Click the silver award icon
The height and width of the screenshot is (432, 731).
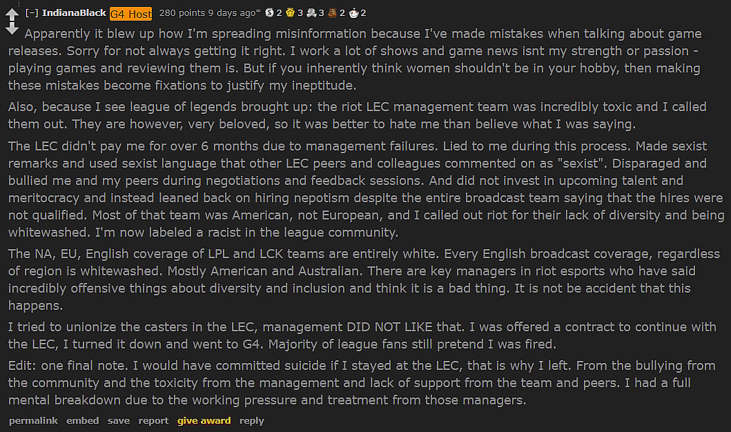(x=269, y=13)
